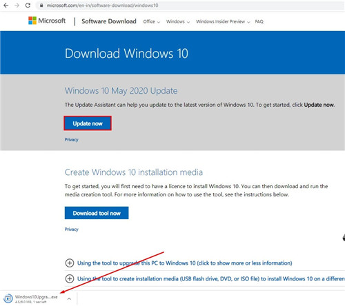
Task: Click the Update now button
Action: pos(88,123)
